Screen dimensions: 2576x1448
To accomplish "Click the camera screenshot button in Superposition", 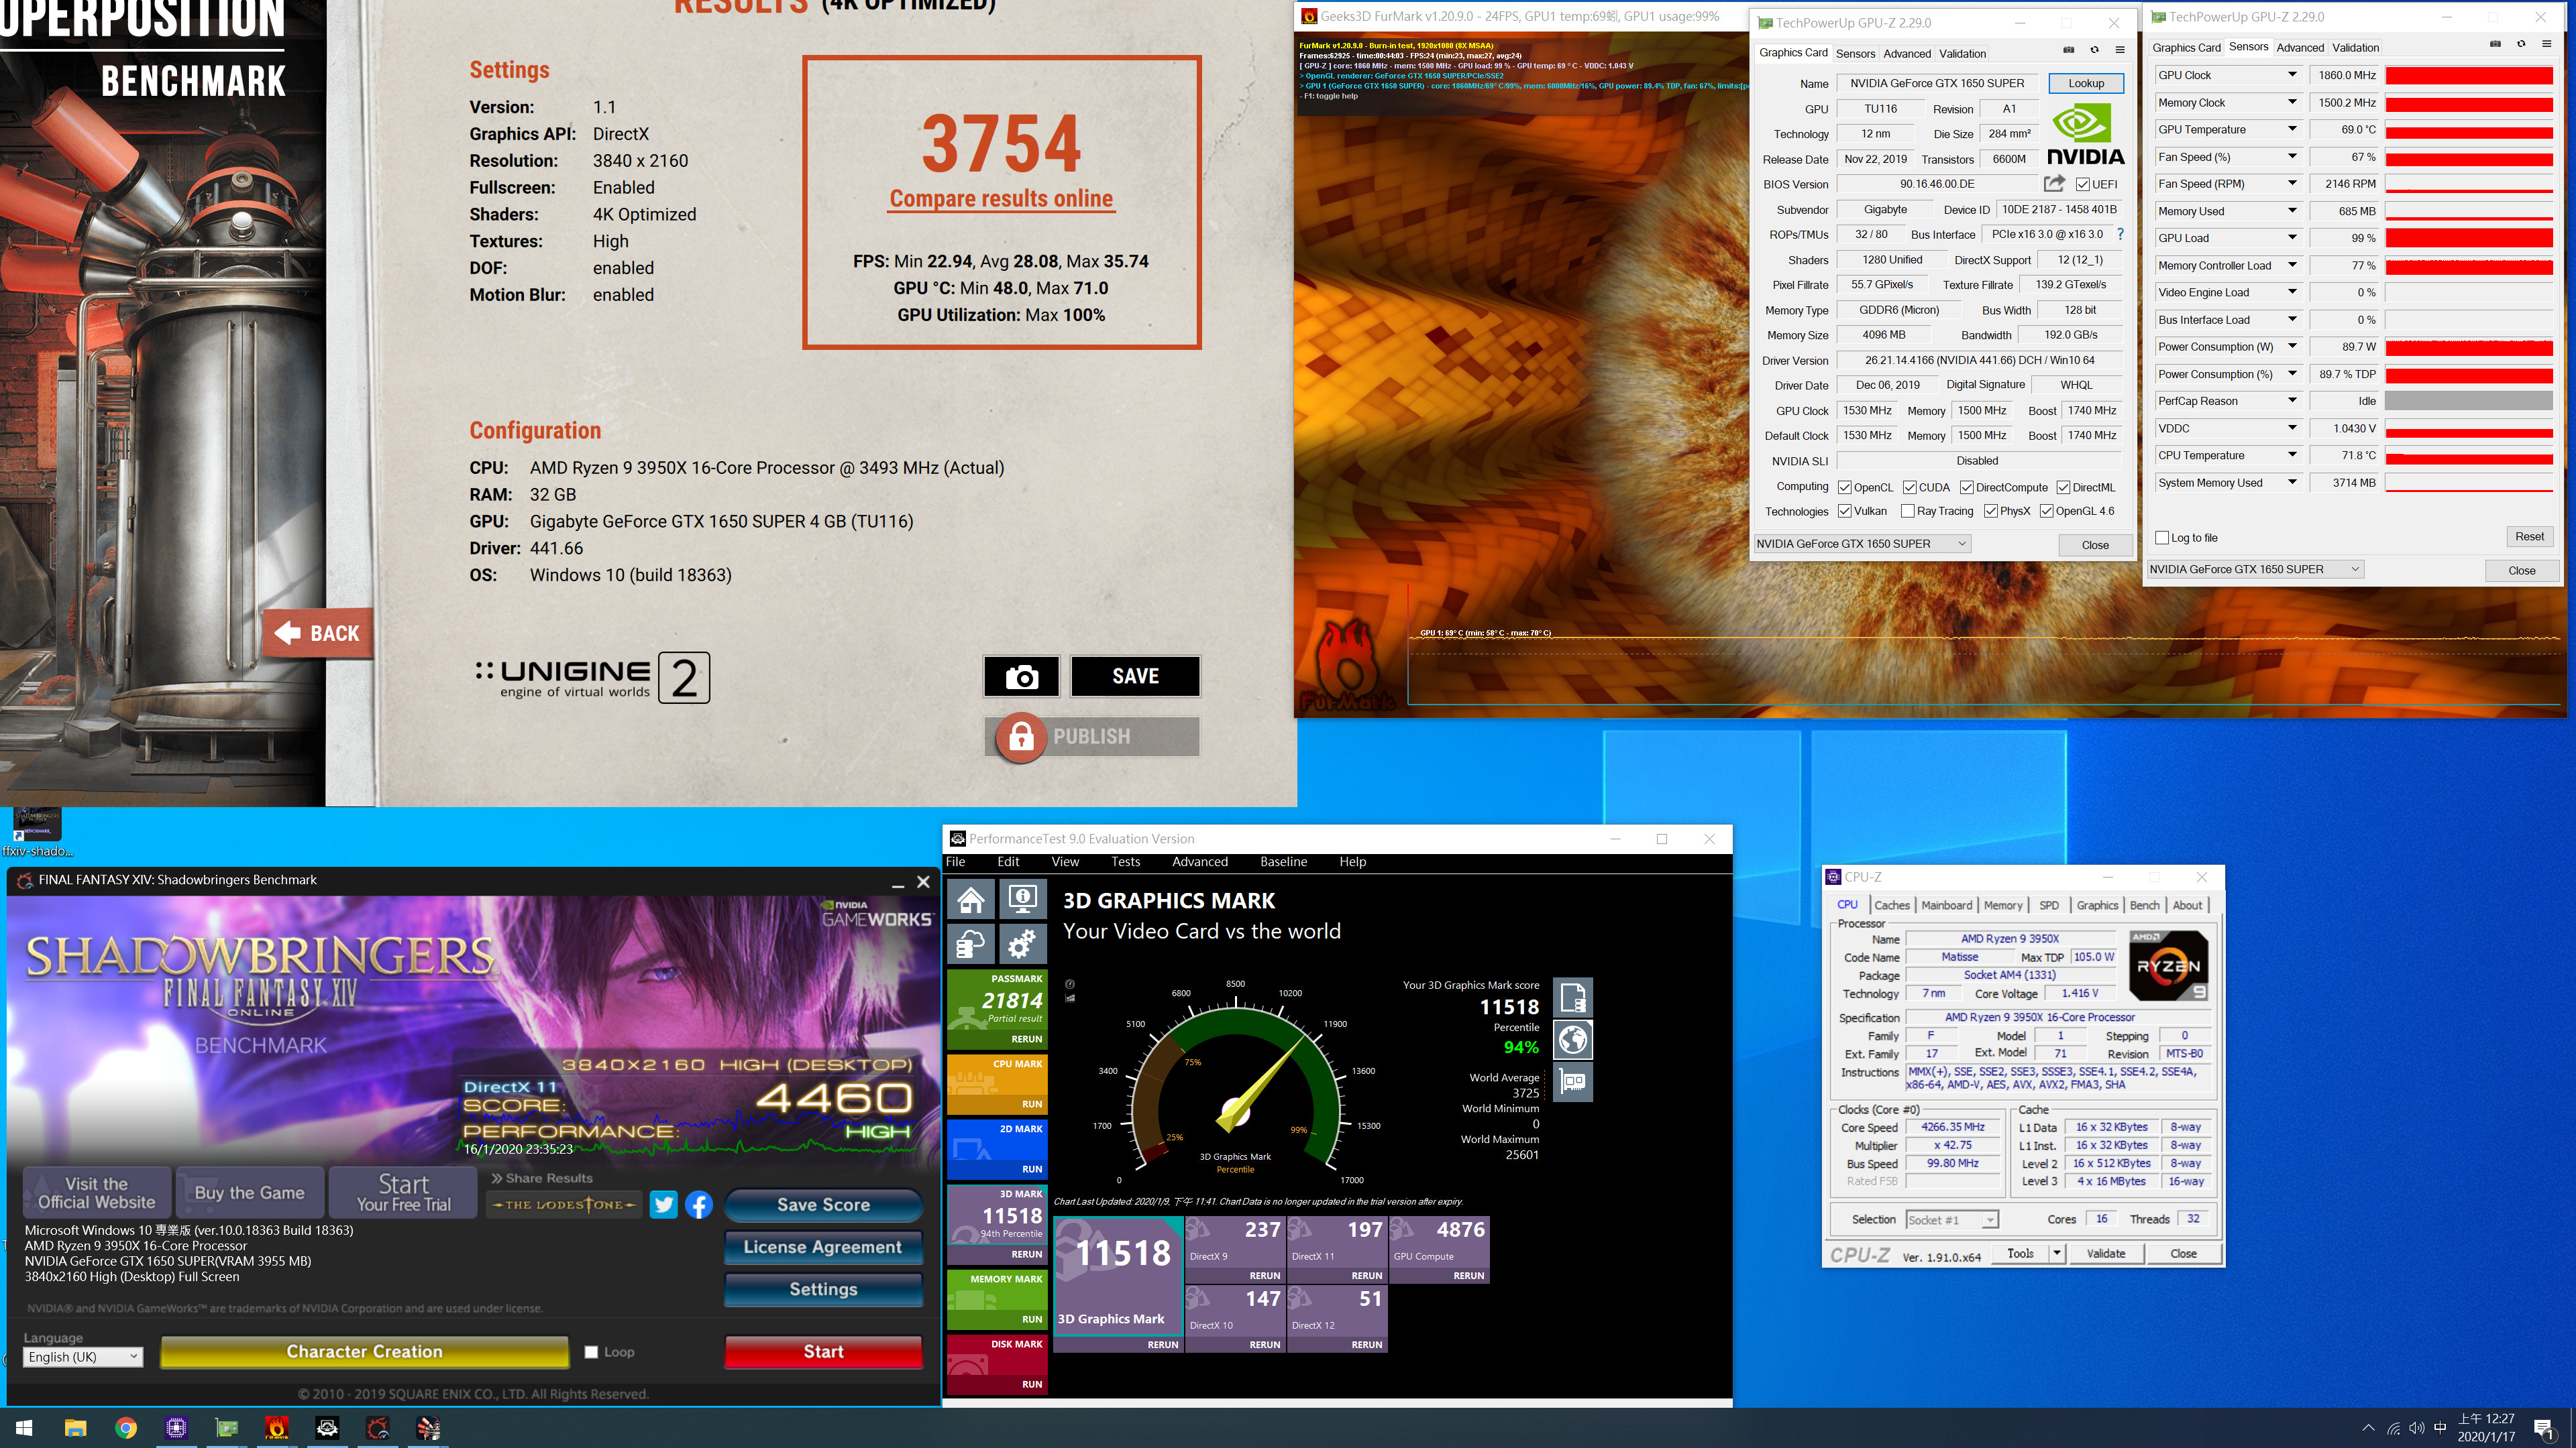I will pyautogui.click(x=1021, y=676).
